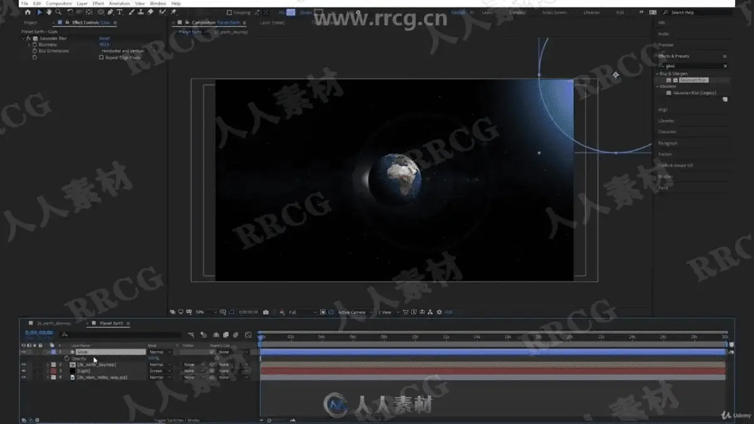The image size is (754, 424).
Task: Expand the 2k_earth_daymap layer properties
Action: [48, 364]
